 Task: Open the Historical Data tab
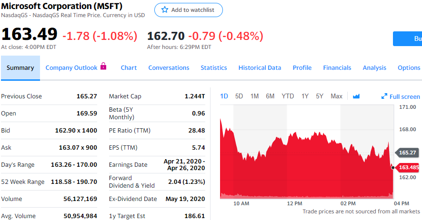point(260,67)
